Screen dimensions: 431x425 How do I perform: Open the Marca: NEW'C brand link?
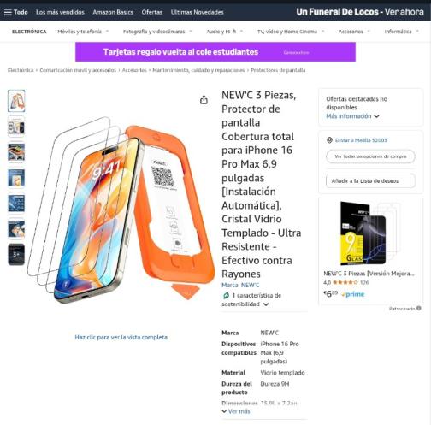(x=240, y=285)
